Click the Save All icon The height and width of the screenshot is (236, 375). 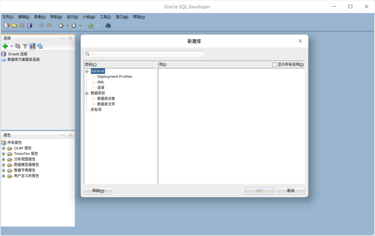coord(29,26)
